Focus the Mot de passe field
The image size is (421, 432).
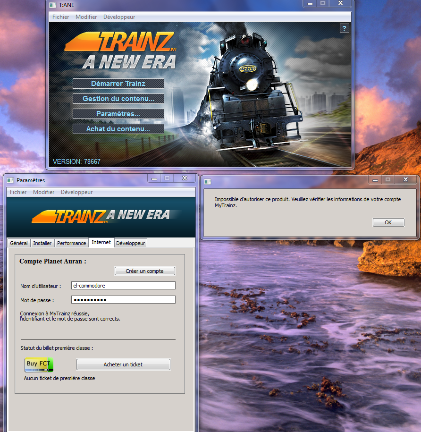(123, 299)
